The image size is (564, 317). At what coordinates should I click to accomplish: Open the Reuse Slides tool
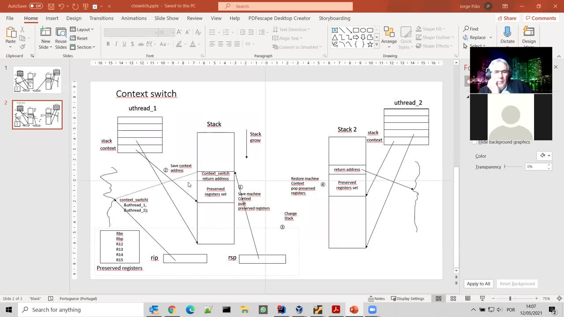61,38
